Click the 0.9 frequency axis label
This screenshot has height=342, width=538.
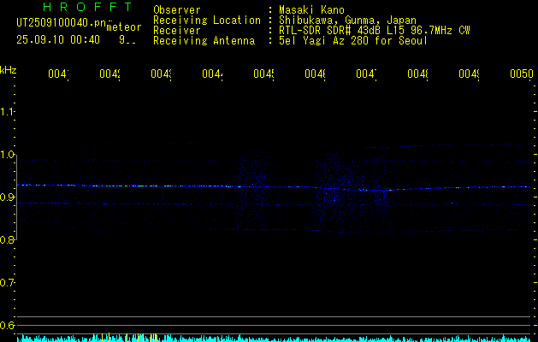tap(7, 198)
